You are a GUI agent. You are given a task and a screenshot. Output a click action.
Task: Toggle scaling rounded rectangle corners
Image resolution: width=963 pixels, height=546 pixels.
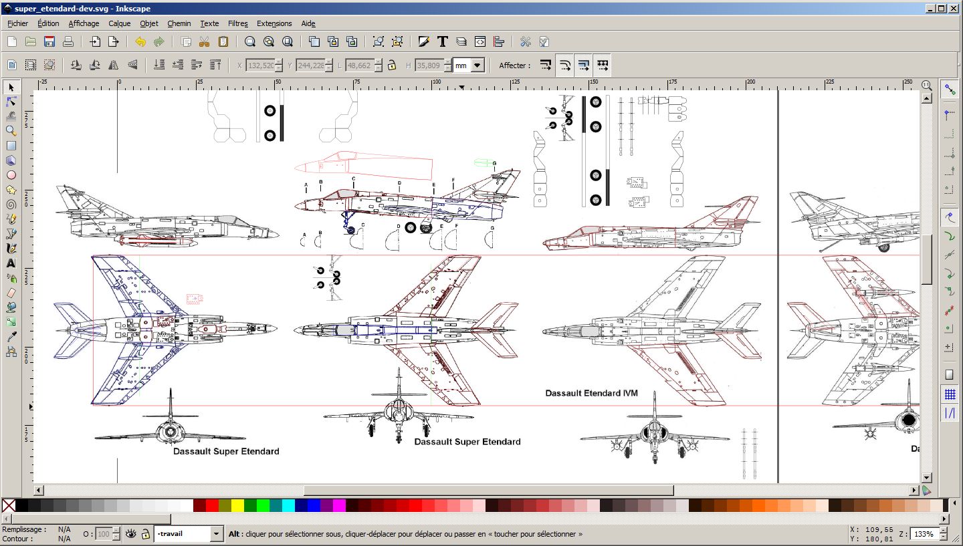click(565, 65)
